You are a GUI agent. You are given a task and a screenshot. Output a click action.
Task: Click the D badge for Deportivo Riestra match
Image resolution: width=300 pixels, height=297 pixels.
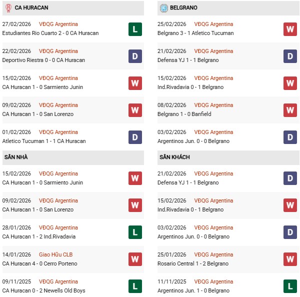[135, 56]
